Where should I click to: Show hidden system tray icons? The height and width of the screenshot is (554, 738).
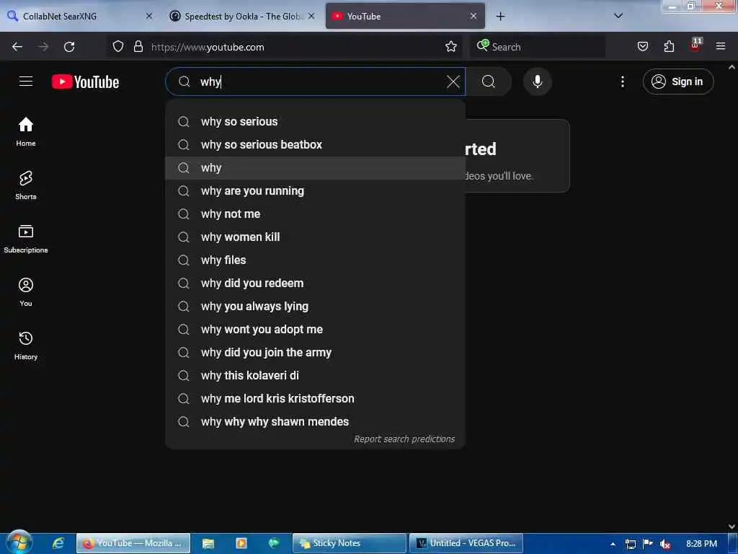[x=613, y=544]
